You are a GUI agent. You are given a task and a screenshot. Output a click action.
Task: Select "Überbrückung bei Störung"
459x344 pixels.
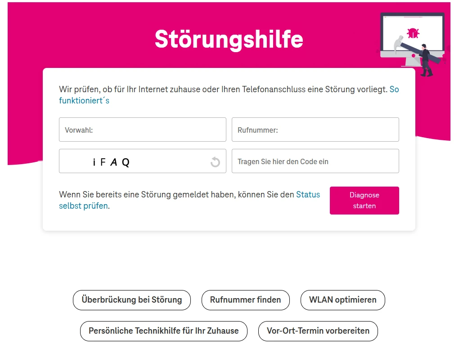pos(131,300)
